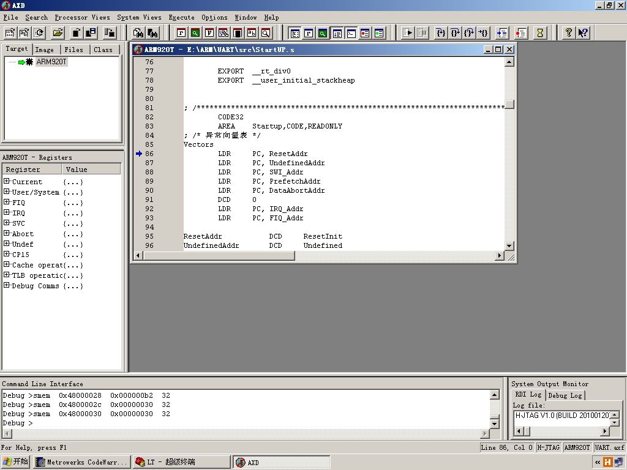Click the source window horizontal scrollbar thumb
The height and width of the screenshot is (470, 627).
[x=219, y=256]
